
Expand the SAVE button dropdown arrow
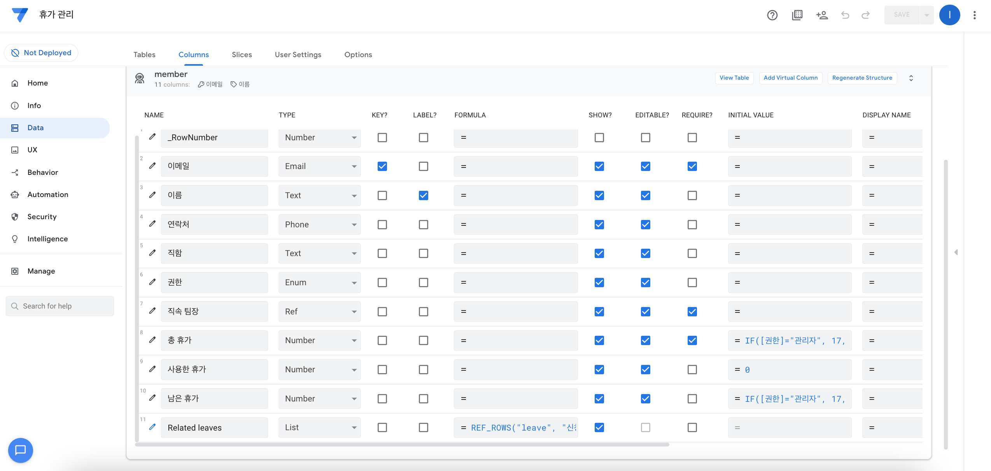coord(926,15)
